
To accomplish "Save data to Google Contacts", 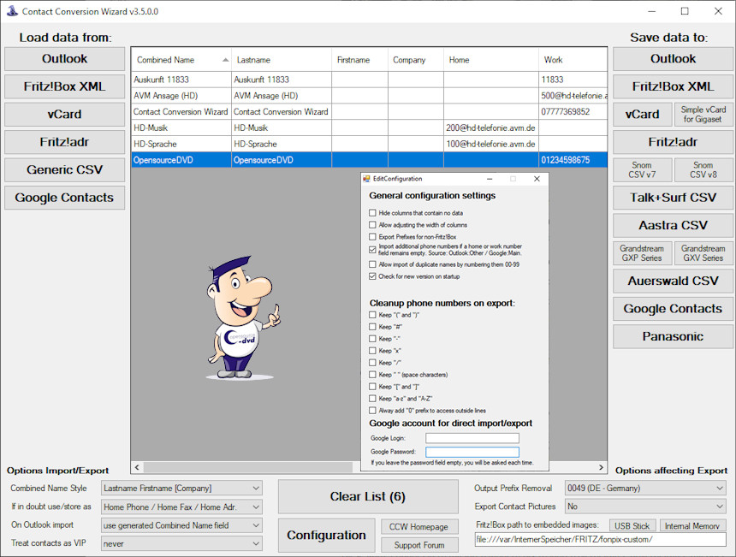I will (673, 309).
